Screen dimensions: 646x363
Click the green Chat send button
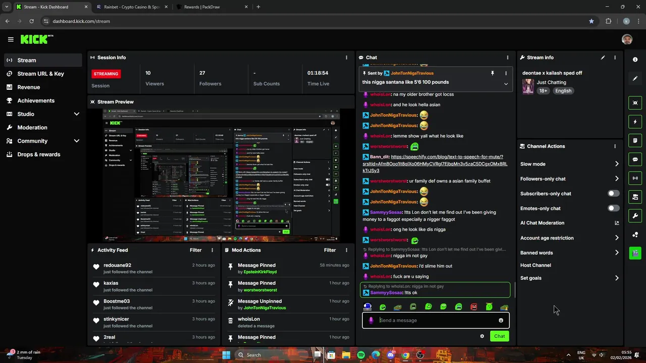pos(499,336)
